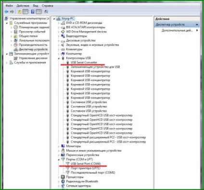Toggle the Show/Hide console tree toolbar icon
The width and height of the screenshot is (204, 190).
25,12
